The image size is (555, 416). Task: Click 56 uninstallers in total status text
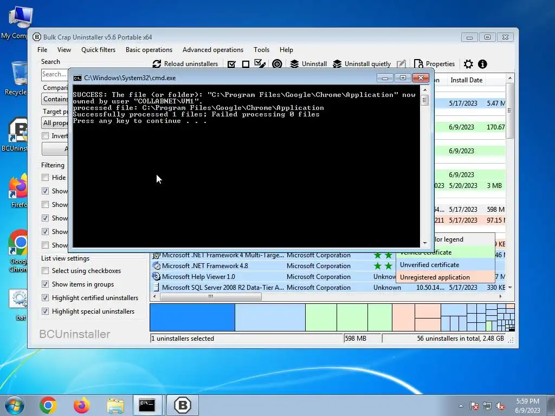(x=460, y=338)
